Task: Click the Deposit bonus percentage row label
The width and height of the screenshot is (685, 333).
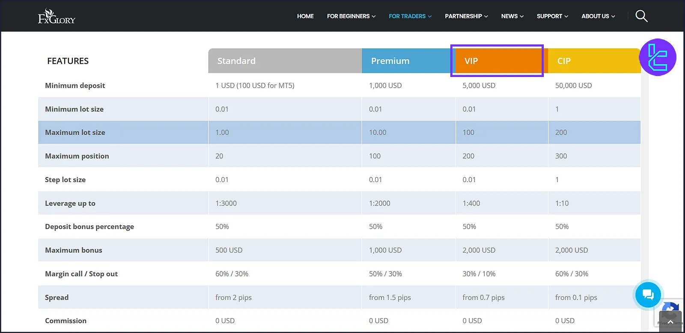Action: point(89,227)
